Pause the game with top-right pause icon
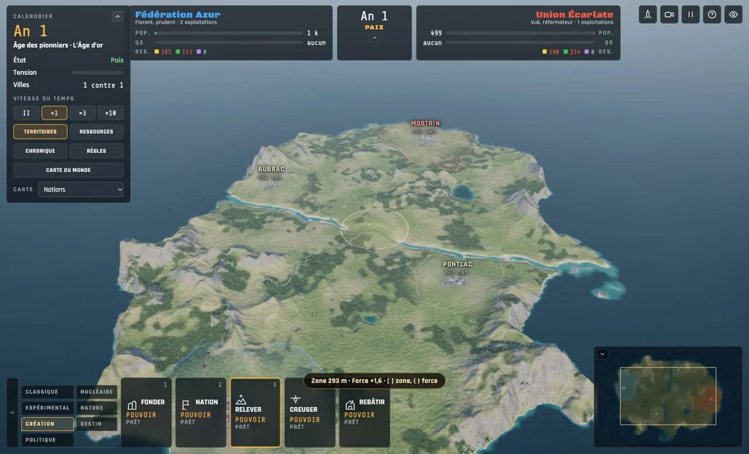Viewport: 749px width, 454px height. 690,15
